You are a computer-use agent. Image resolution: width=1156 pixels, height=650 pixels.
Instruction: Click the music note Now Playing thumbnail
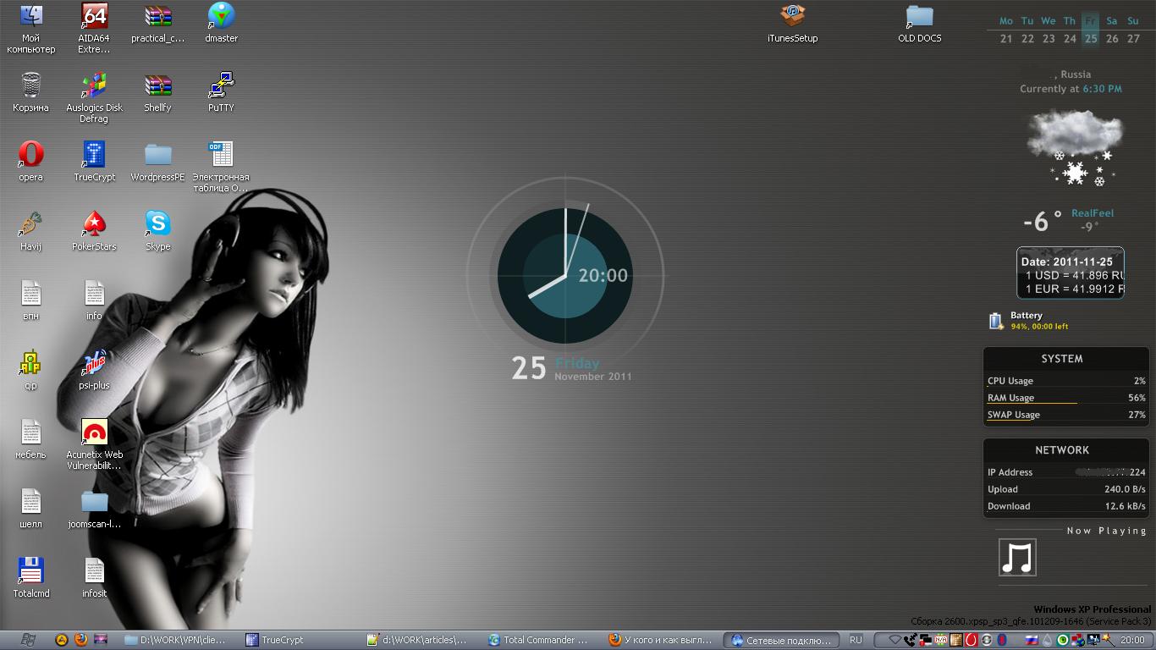[1017, 558]
